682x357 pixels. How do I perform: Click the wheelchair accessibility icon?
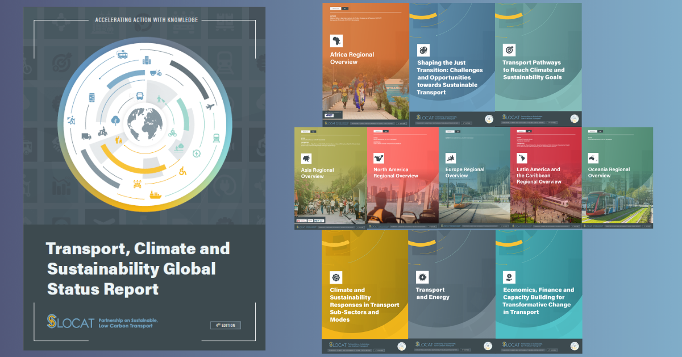183,170
